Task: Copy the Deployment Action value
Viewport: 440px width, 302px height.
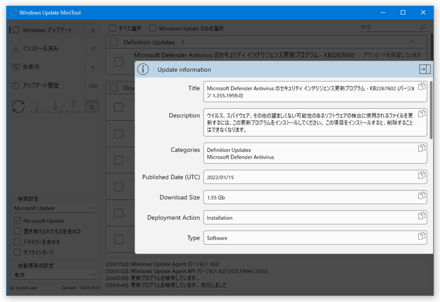Action: (421, 216)
